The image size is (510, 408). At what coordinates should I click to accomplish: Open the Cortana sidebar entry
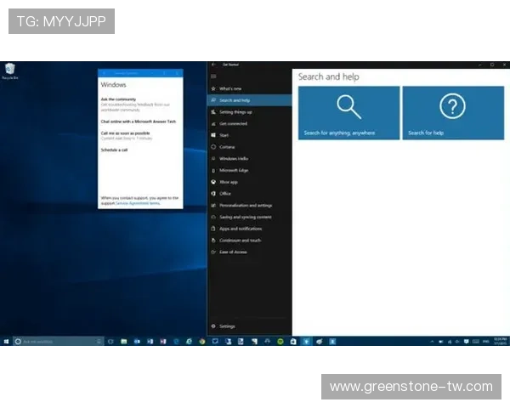click(226, 147)
